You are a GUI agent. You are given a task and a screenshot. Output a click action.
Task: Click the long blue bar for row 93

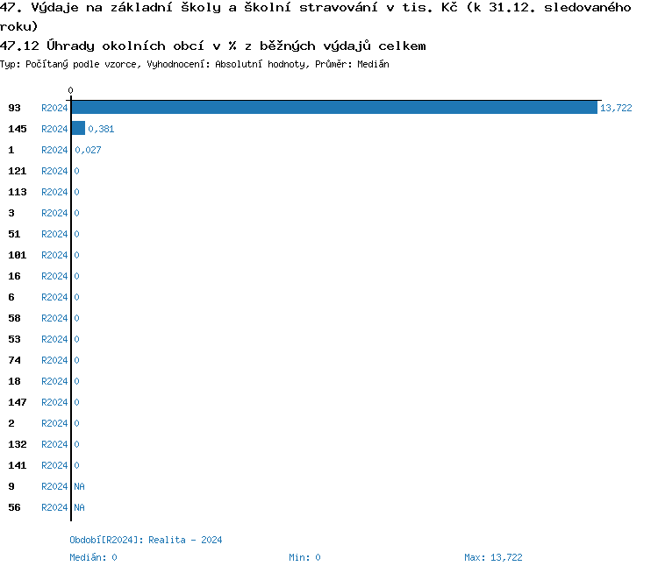333,108
